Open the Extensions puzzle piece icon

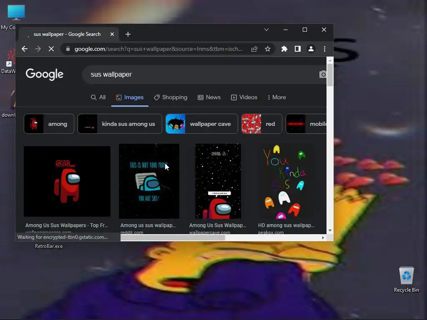tap(284, 49)
